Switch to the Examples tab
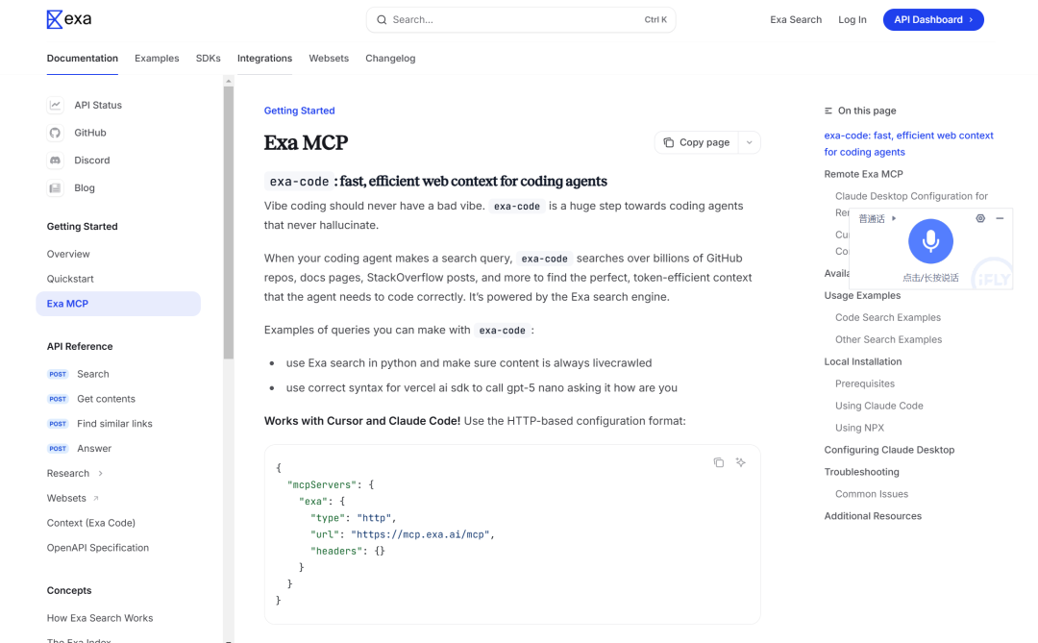Viewport: 1038px width, 643px height. click(157, 59)
